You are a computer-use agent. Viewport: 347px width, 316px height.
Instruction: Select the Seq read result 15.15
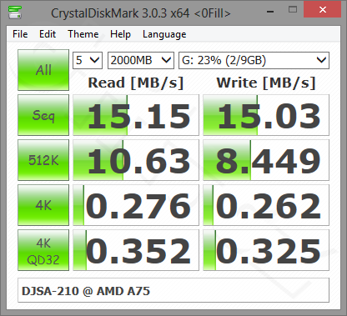coord(136,115)
